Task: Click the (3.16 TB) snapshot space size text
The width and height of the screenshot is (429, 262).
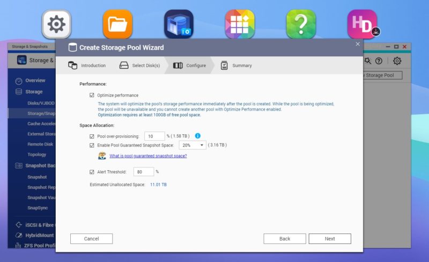Action: (x=218, y=145)
